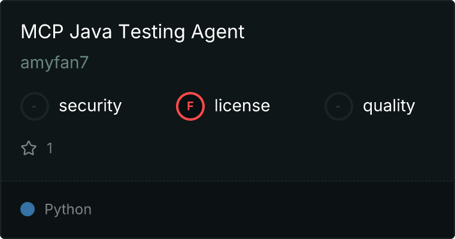
Task: Click empty card space right of amyfan7
Action: (269, 63)
